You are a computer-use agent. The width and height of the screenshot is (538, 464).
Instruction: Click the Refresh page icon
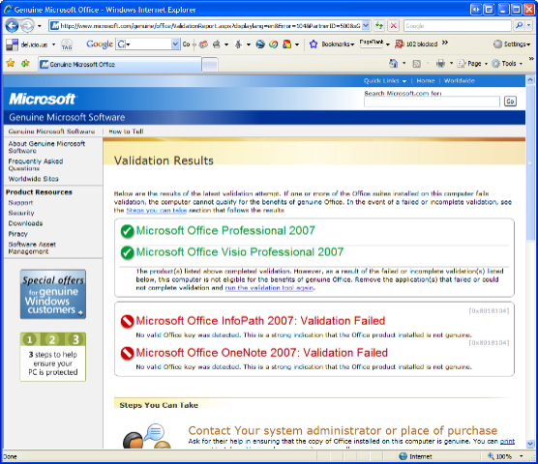click(x=379, y=26)
